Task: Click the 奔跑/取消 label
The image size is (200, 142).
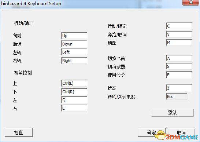Action: pyautogui.click(x=117, y=34)
